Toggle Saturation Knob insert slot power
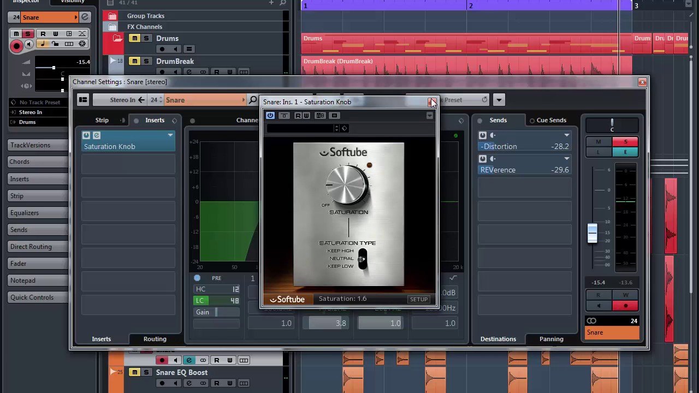699x393 pixels. [86, 135]
